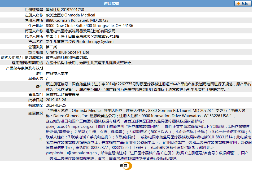Click agent name 通用电气医疗系统贸易发展(上海)有限公司
253x171 pixels.
(81, 31)
